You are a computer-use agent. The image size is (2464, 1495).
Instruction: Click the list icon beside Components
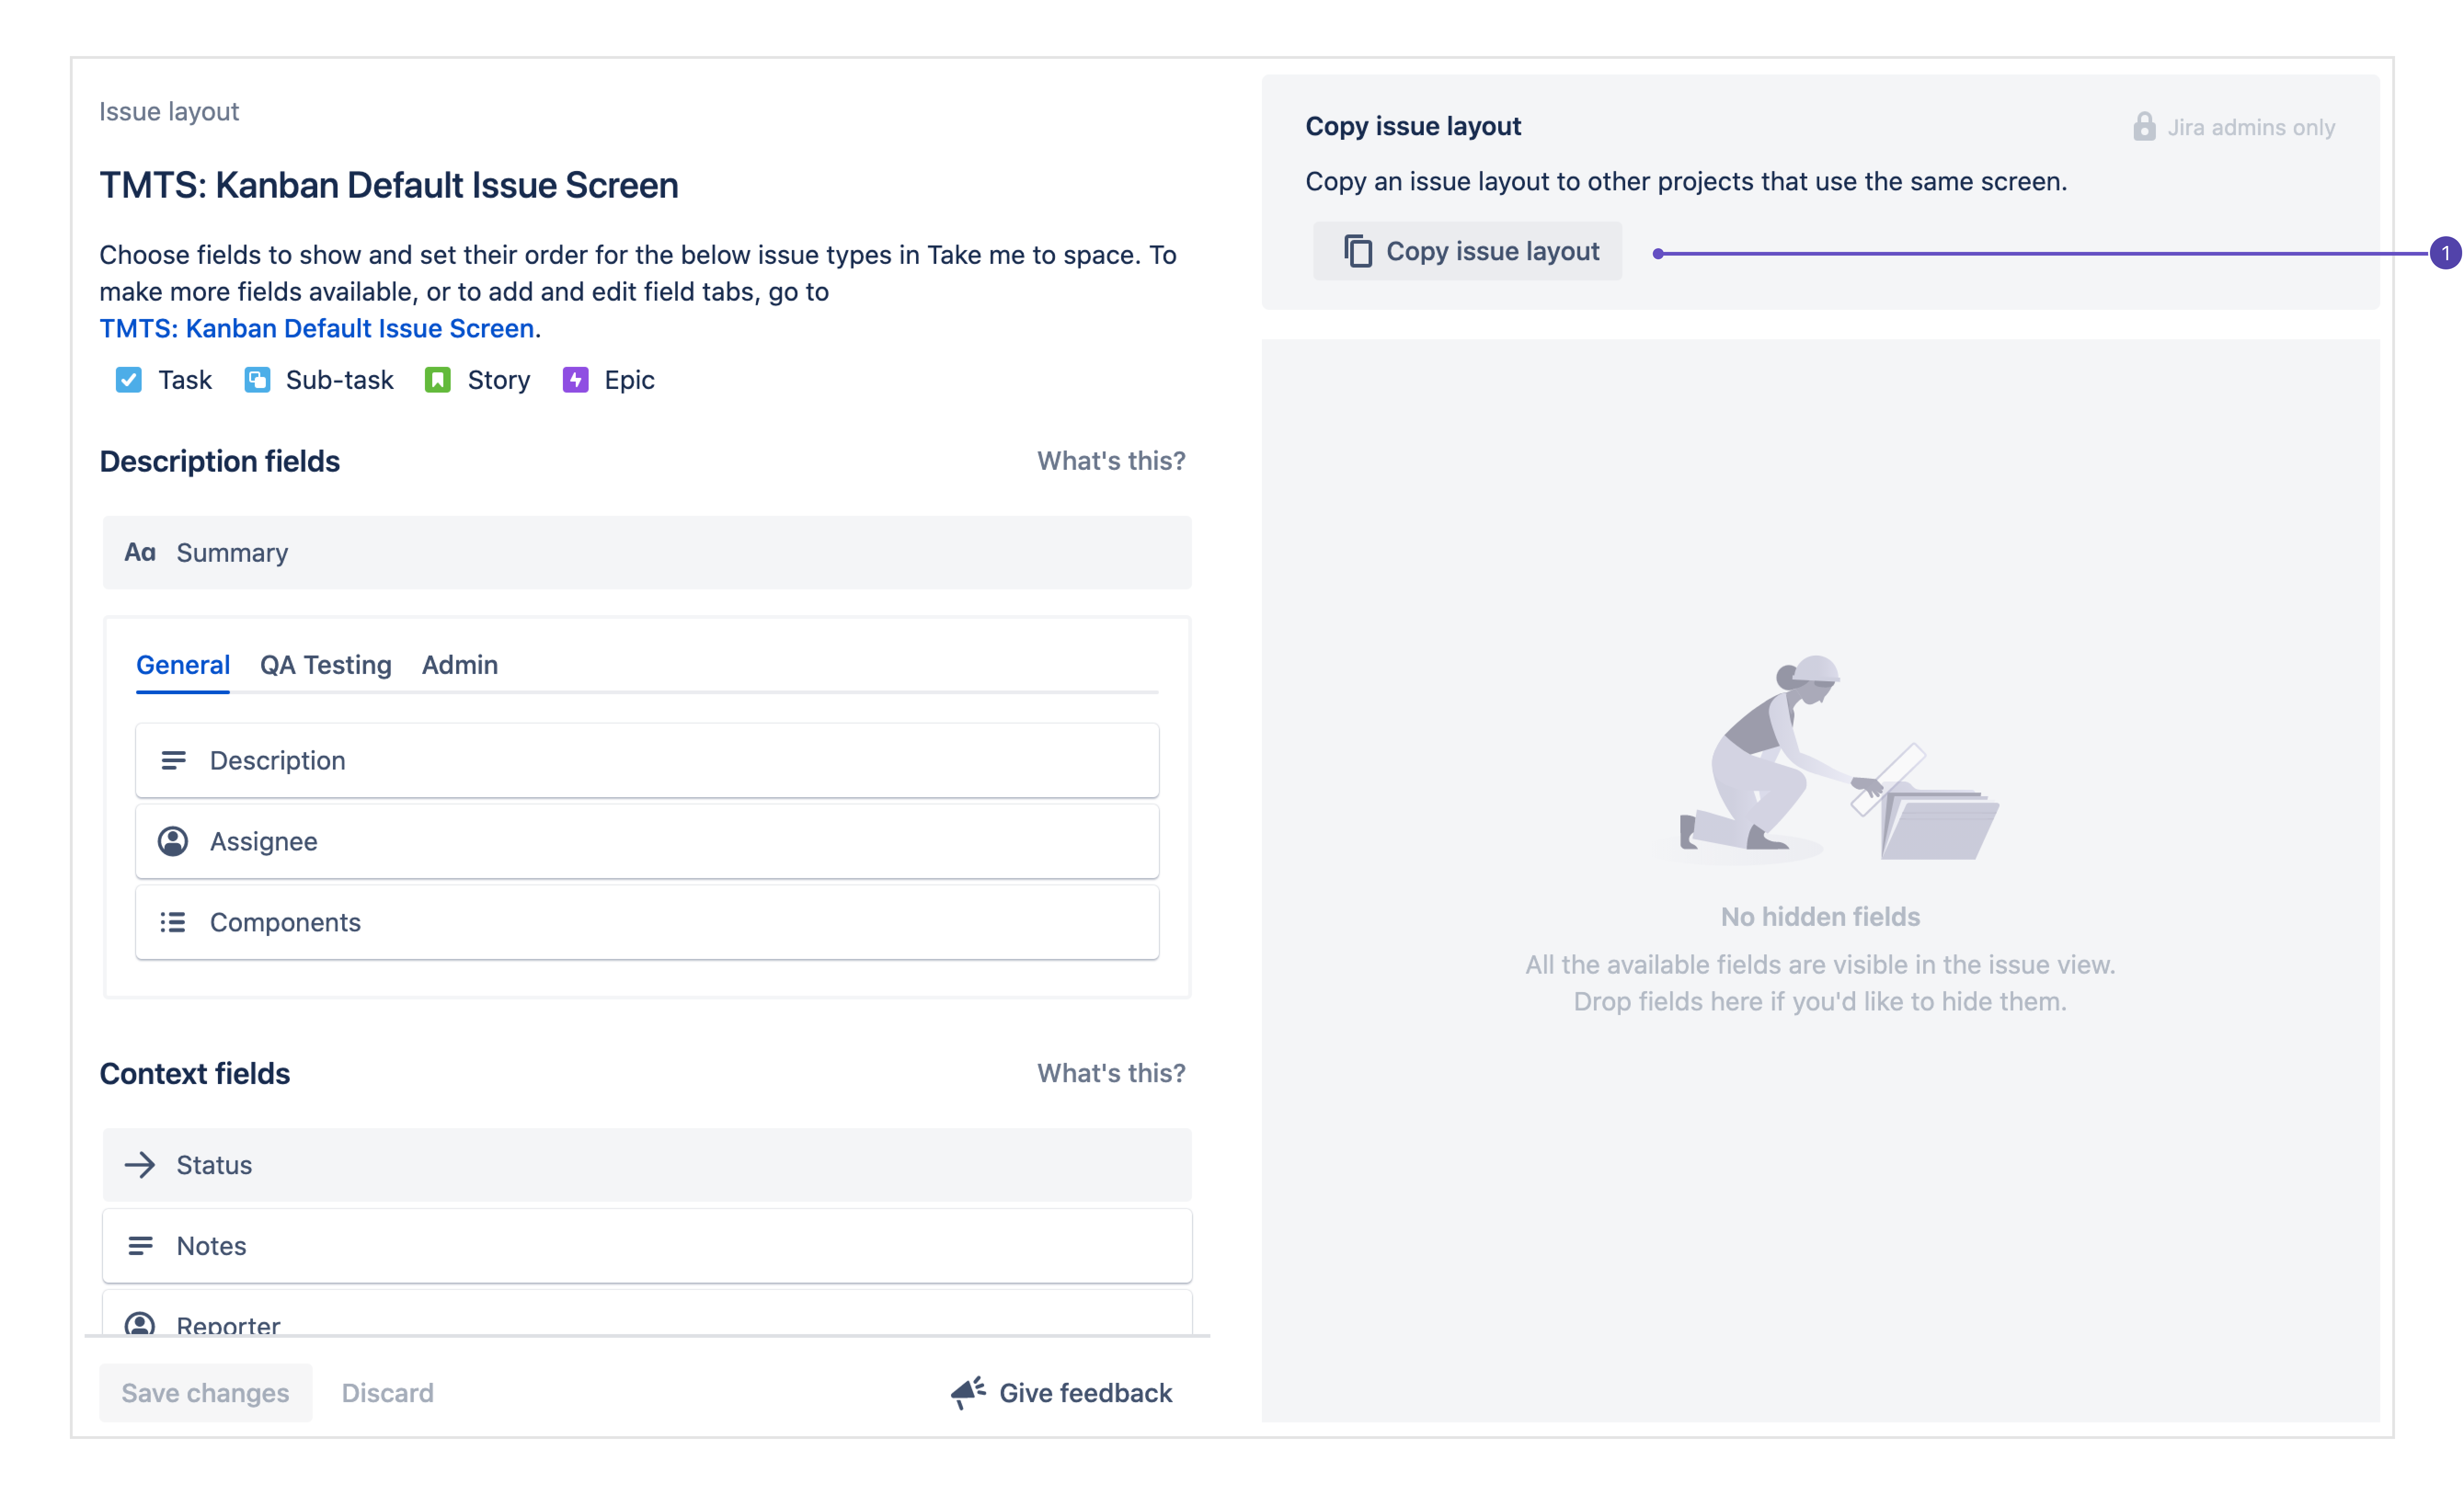pos(173,922)
